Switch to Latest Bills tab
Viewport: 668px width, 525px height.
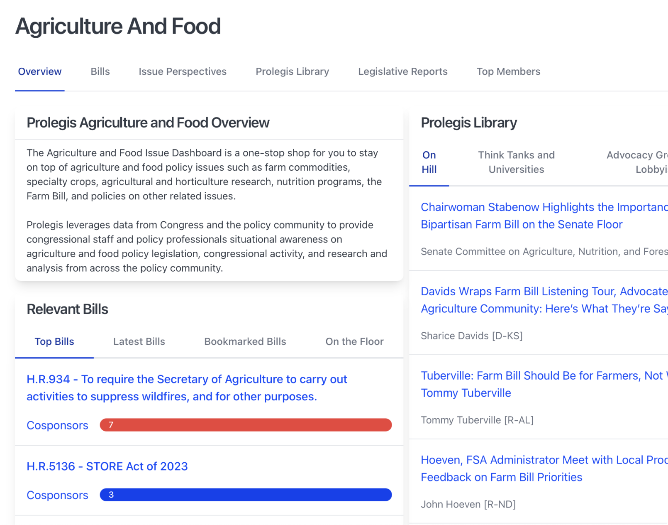(139, 341)
